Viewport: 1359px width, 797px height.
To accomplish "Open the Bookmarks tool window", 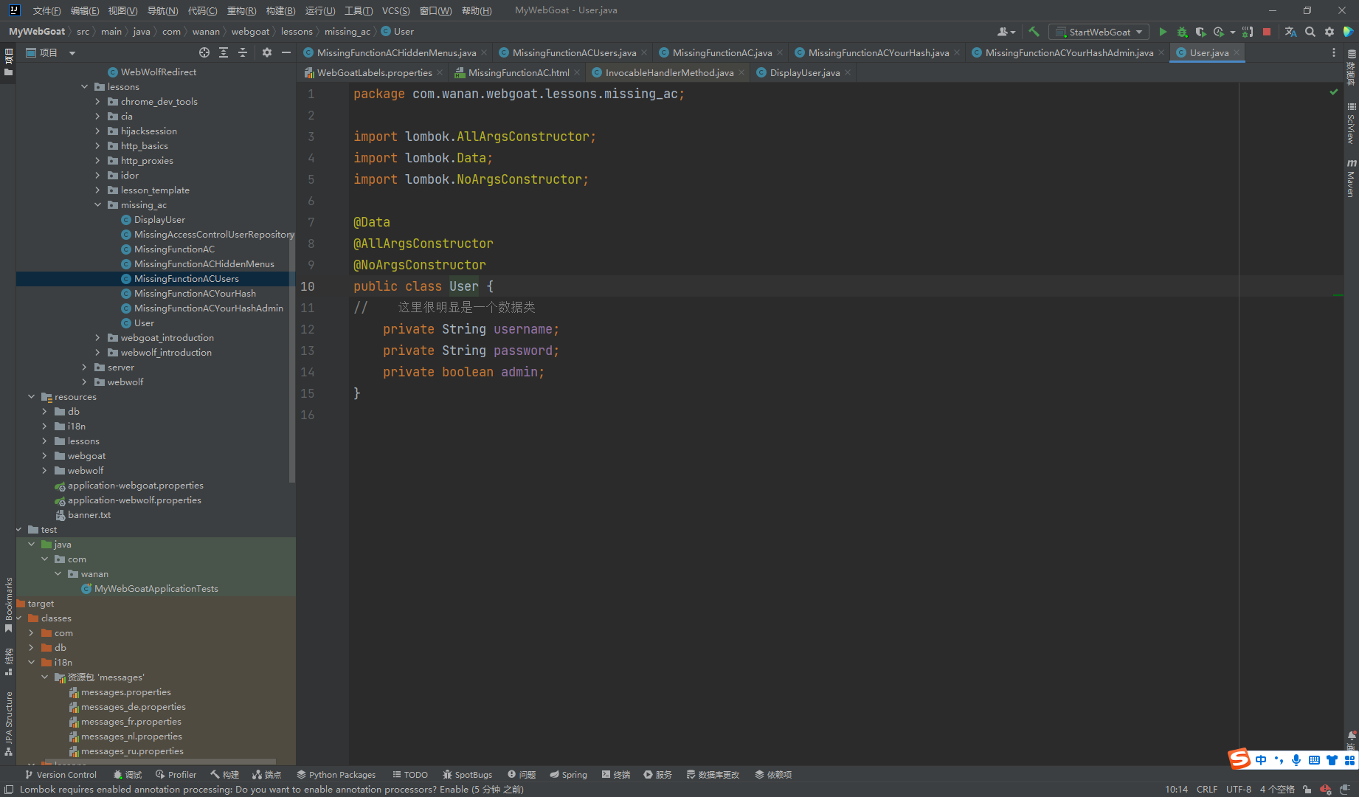I will coord(8,604).
